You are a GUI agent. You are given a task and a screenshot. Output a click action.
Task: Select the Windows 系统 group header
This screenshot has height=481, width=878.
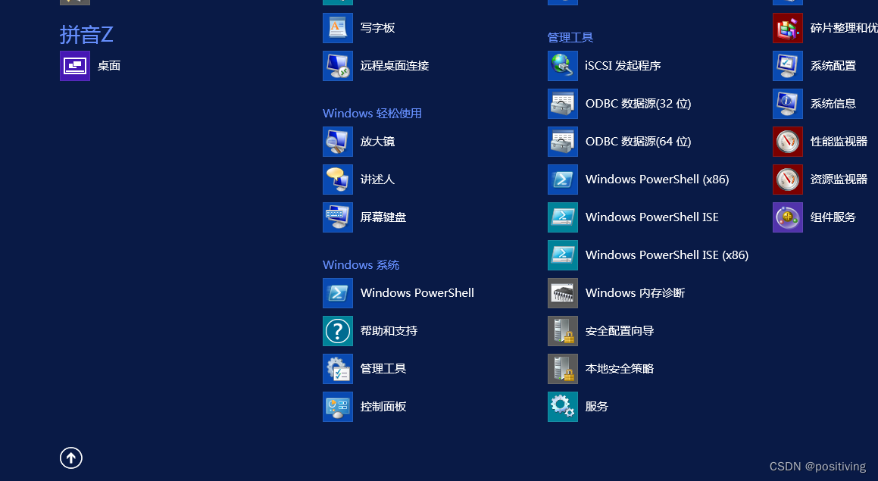(x=361, y=265)
